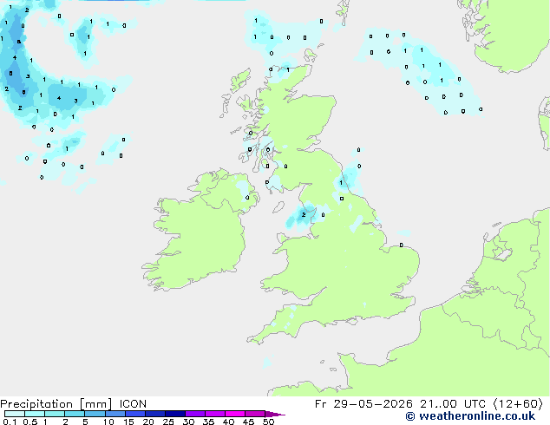The image size is (550, 425).
Task: Click the 0.1–0.5 mm legend color box
Action: click(x=15, y=414)
